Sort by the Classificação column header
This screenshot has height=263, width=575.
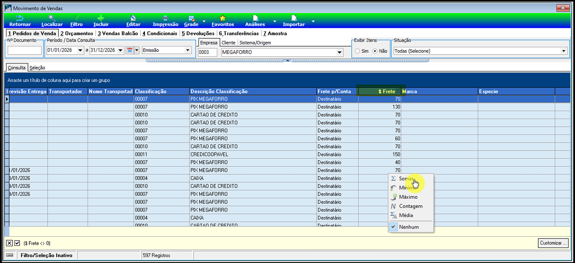(x=162, y=91)
